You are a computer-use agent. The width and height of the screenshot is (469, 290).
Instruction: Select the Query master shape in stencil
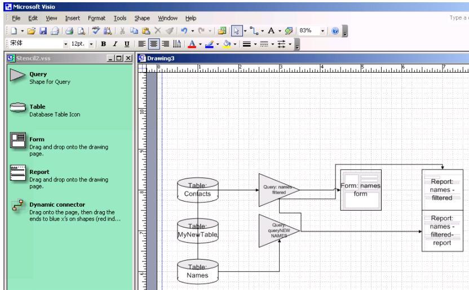tap(18, 75)
